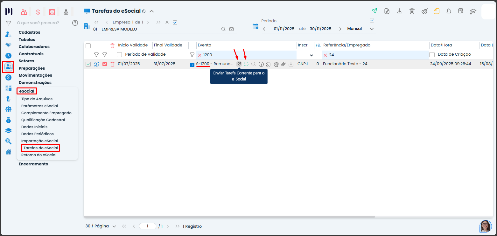Click the paperclip attachment icon in S-1200 row
Viewport: 497px width, 236px height.
(283, 64)
